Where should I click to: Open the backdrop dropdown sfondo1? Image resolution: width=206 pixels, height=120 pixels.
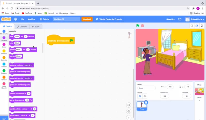[x=28, y=78]
